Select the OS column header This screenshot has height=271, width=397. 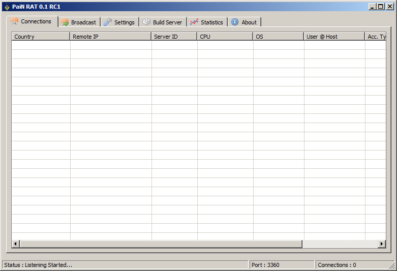[x=279, y=37]
